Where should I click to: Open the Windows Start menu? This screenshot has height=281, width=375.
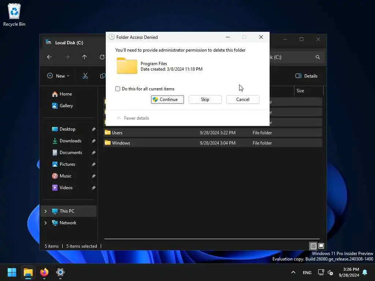pos(12,272)
